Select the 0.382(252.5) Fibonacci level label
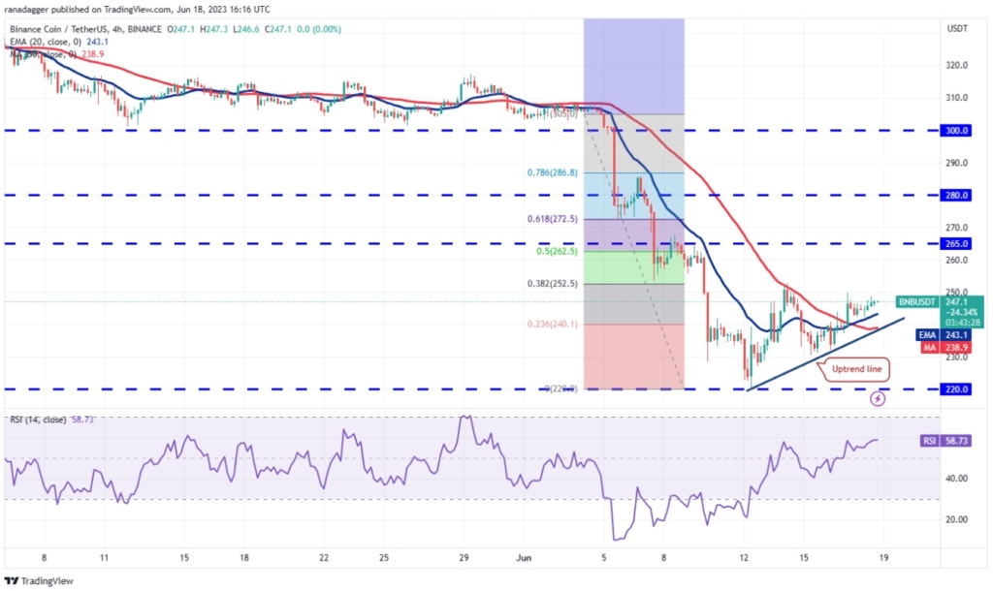993x591 pixels. pyautogui.click(x=552, y=284)
